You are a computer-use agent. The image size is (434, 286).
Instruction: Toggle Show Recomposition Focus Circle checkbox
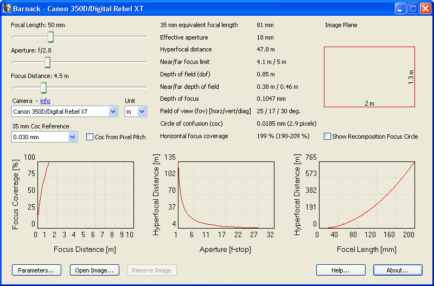point(327,136)
